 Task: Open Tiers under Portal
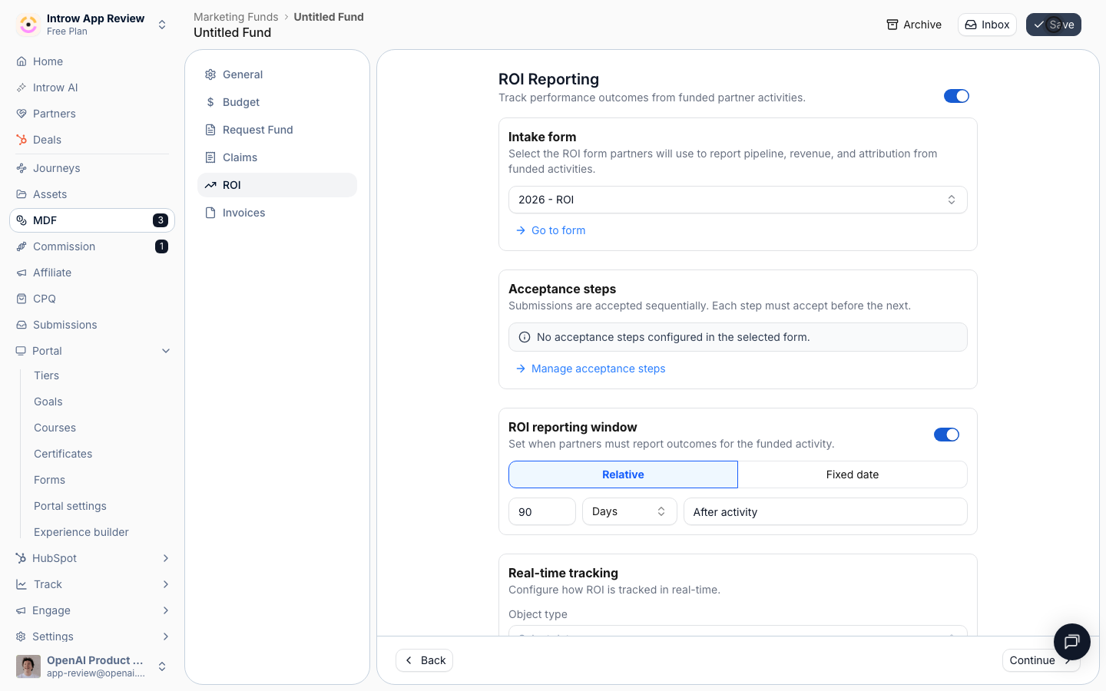46,375
